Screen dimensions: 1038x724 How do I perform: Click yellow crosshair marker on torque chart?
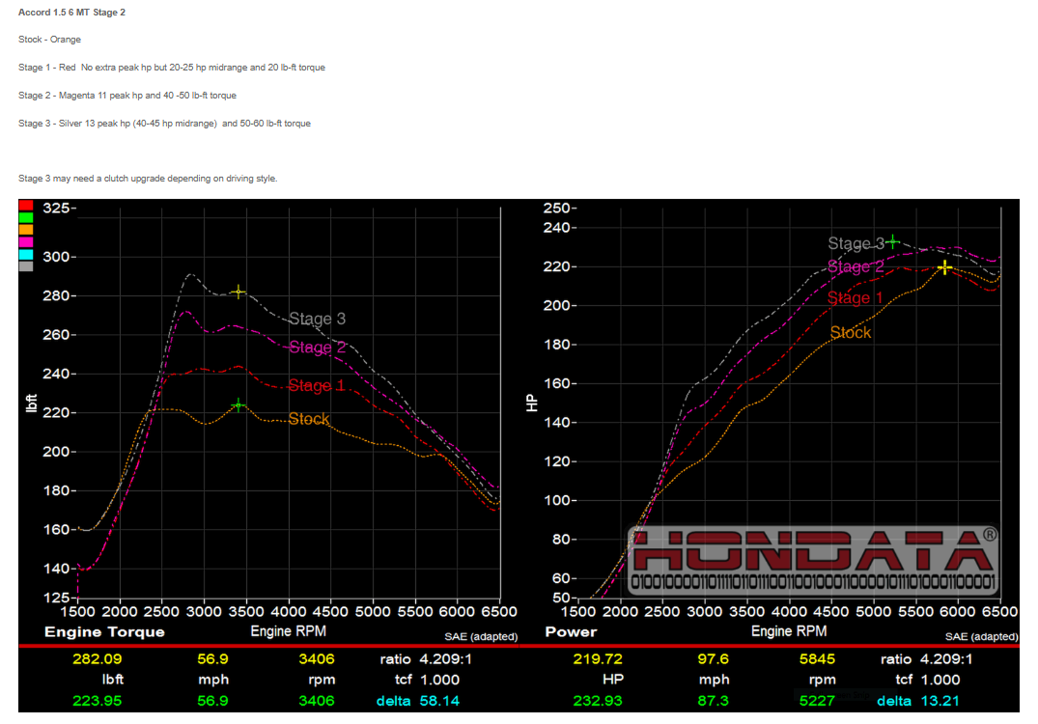tap(238, 292)
